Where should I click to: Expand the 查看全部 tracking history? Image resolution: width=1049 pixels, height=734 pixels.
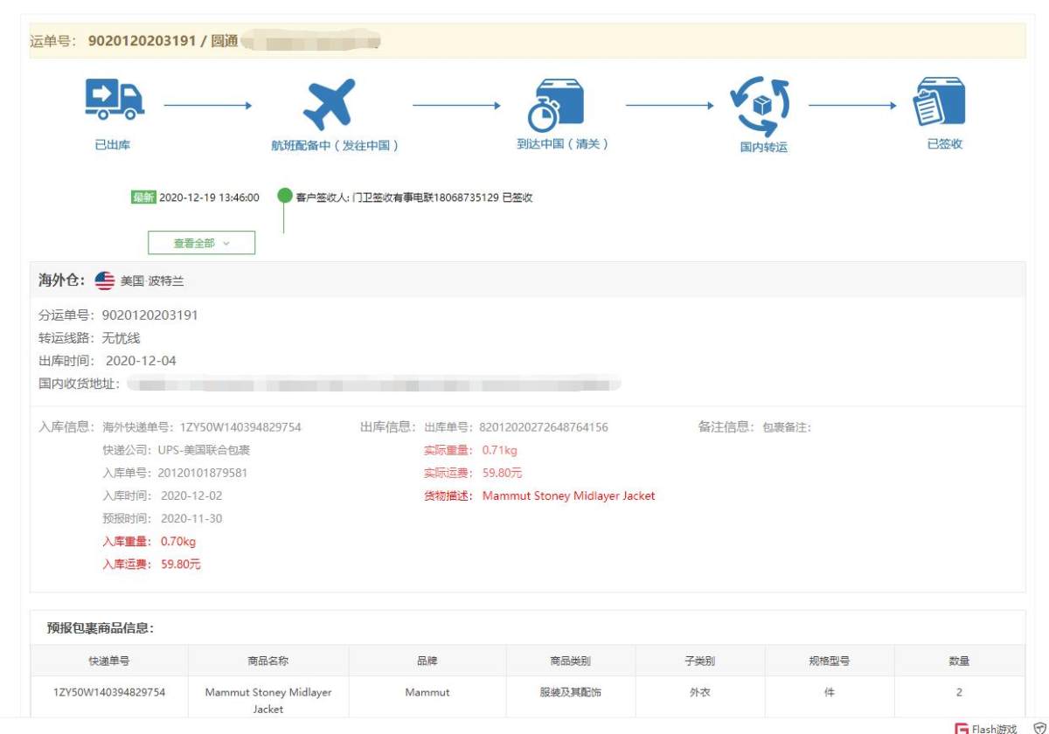(x=201, y=243)
